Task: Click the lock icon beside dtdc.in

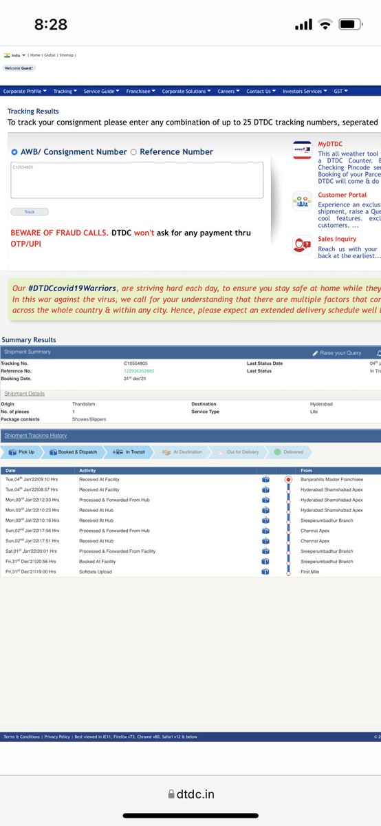Action: [171, 794]
